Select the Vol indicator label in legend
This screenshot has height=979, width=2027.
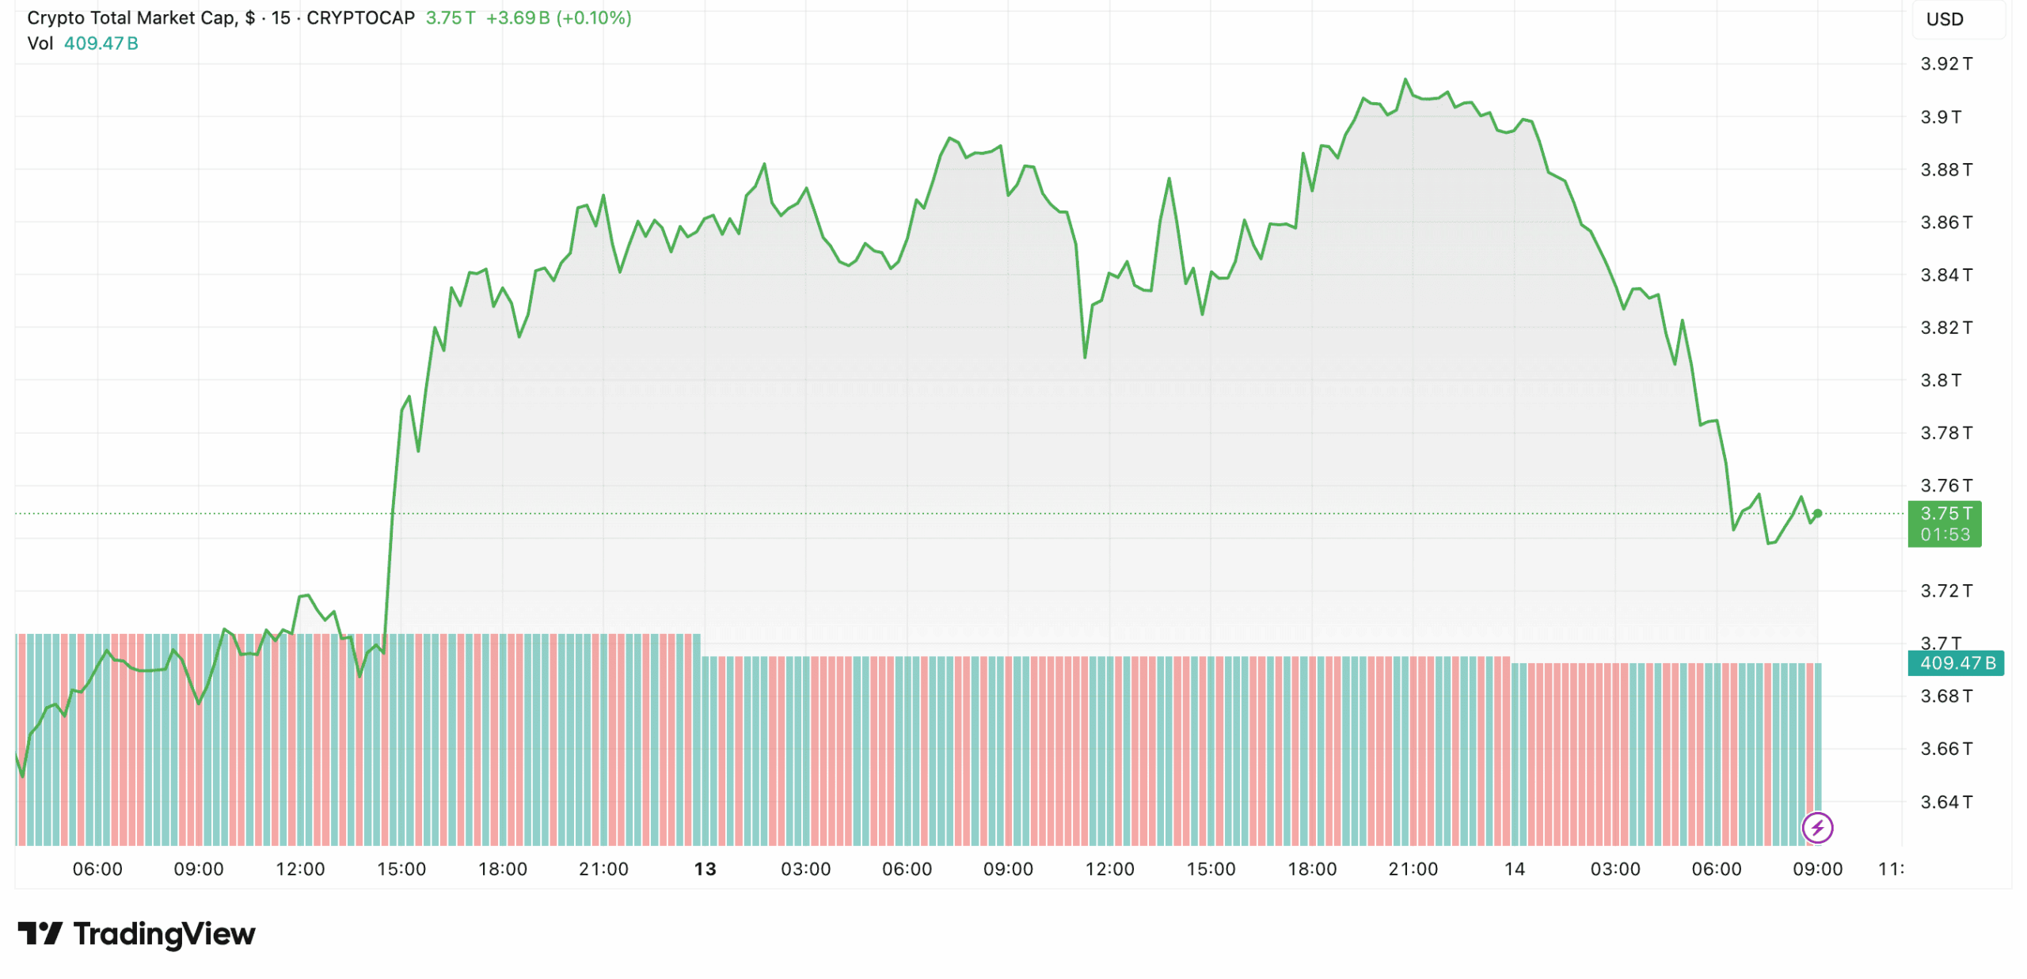pyautogui.click(x=40, y=44)
